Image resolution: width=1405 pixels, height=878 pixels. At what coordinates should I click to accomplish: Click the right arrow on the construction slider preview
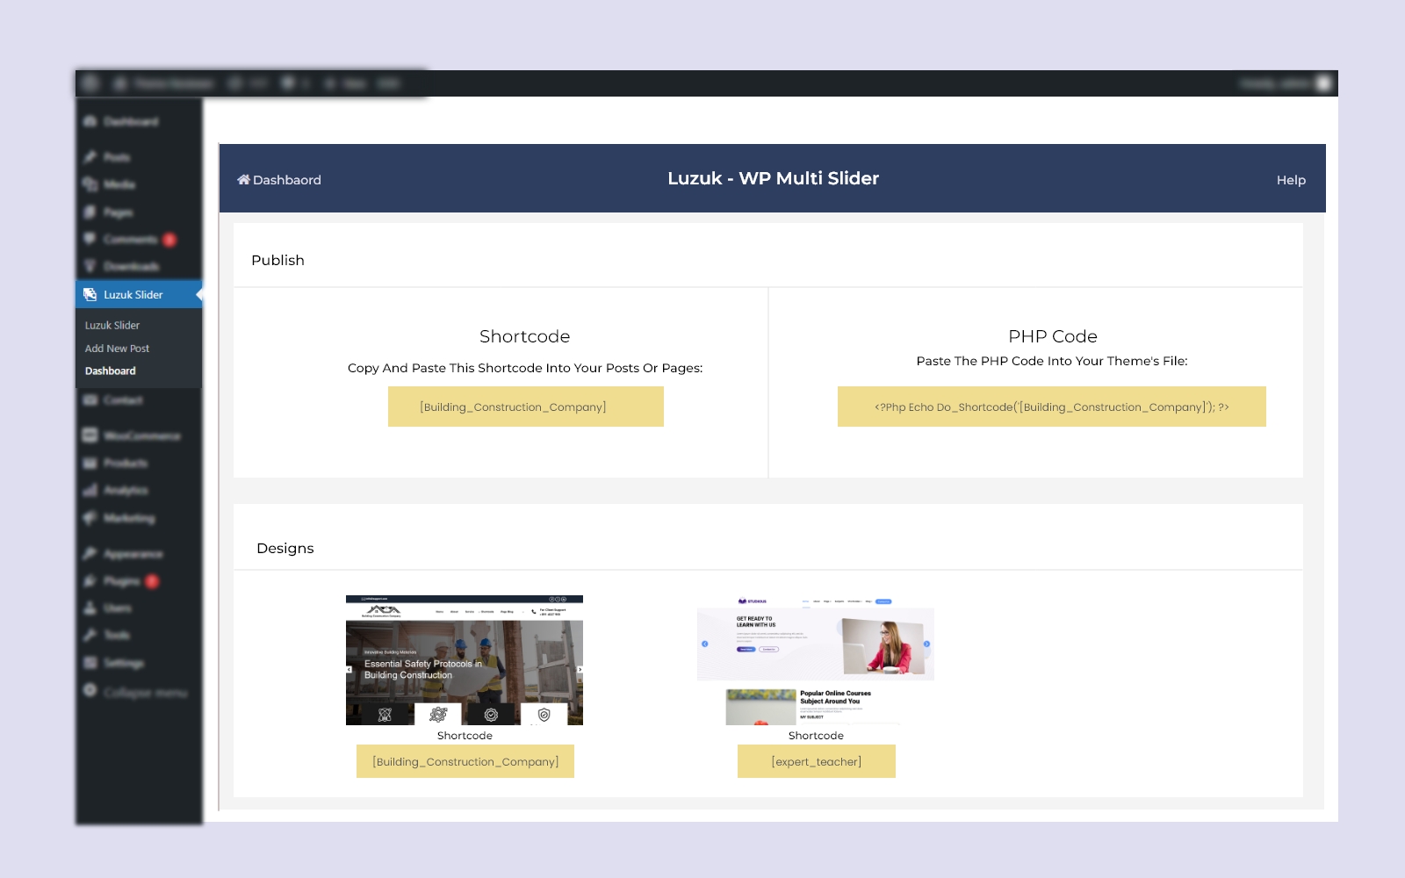point(580,669)
